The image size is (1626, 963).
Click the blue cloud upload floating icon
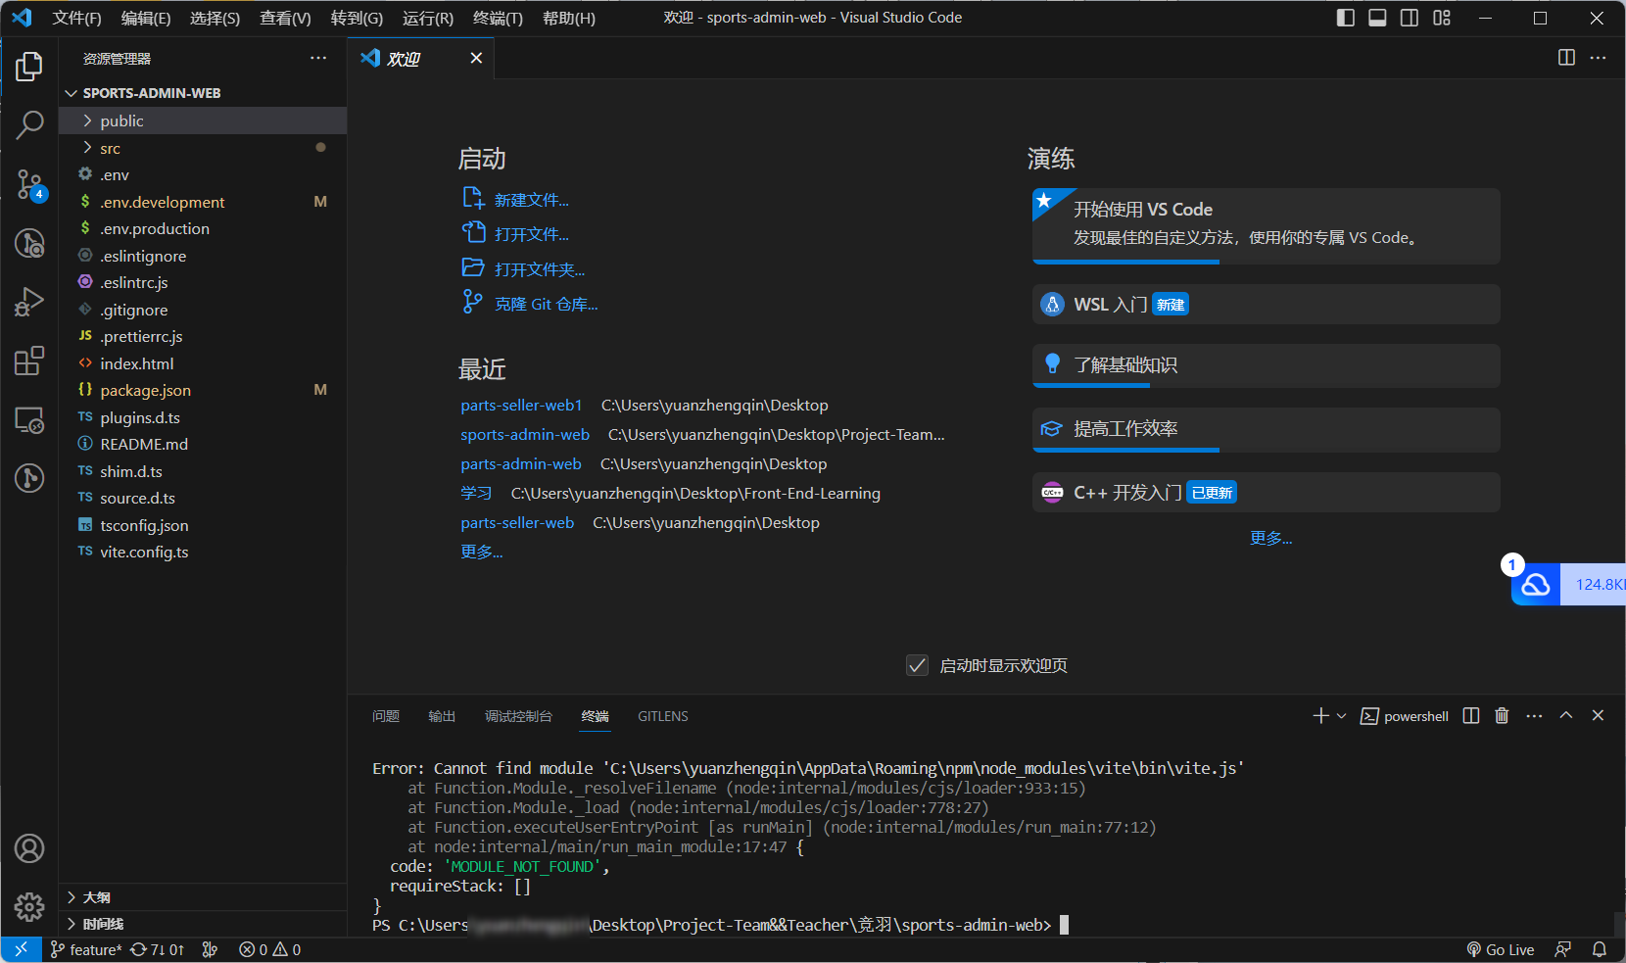point(1535,585)
